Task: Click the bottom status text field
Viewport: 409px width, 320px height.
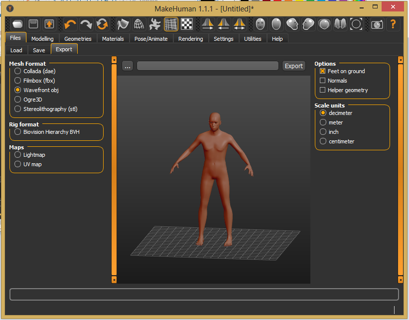Action: pyautogui.click(x=204, y=295)
